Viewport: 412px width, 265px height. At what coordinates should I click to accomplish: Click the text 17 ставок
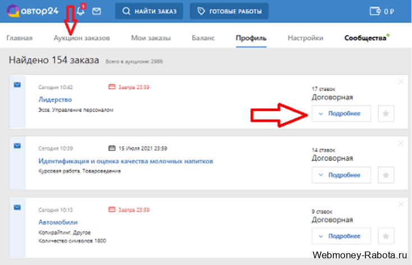point(323,89)
